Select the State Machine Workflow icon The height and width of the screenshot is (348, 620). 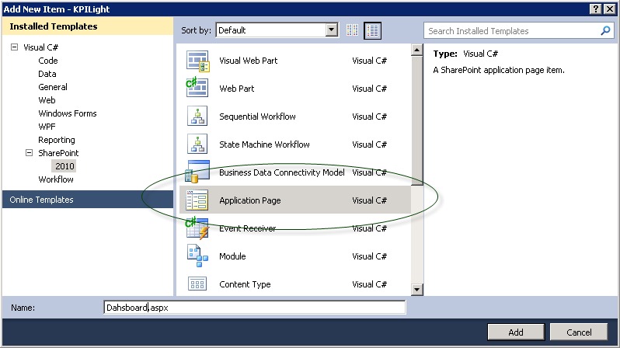[197, 144]
